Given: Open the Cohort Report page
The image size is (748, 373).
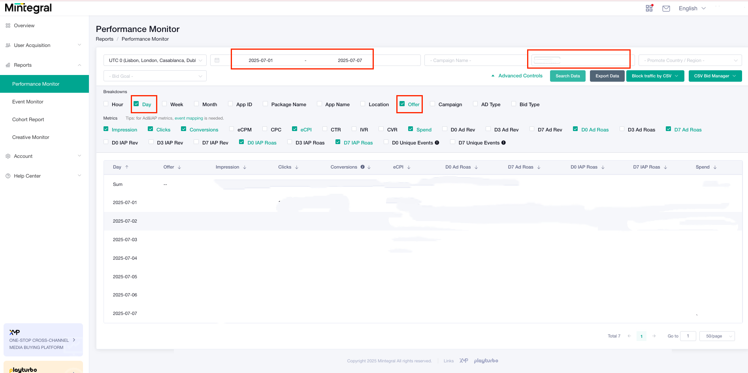Looking at the screenshot, I should coord(28,119).
